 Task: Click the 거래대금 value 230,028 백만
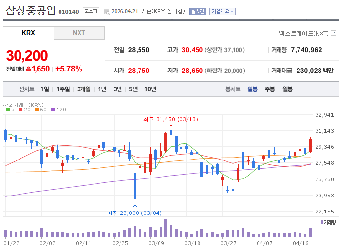tap(315, 71)
